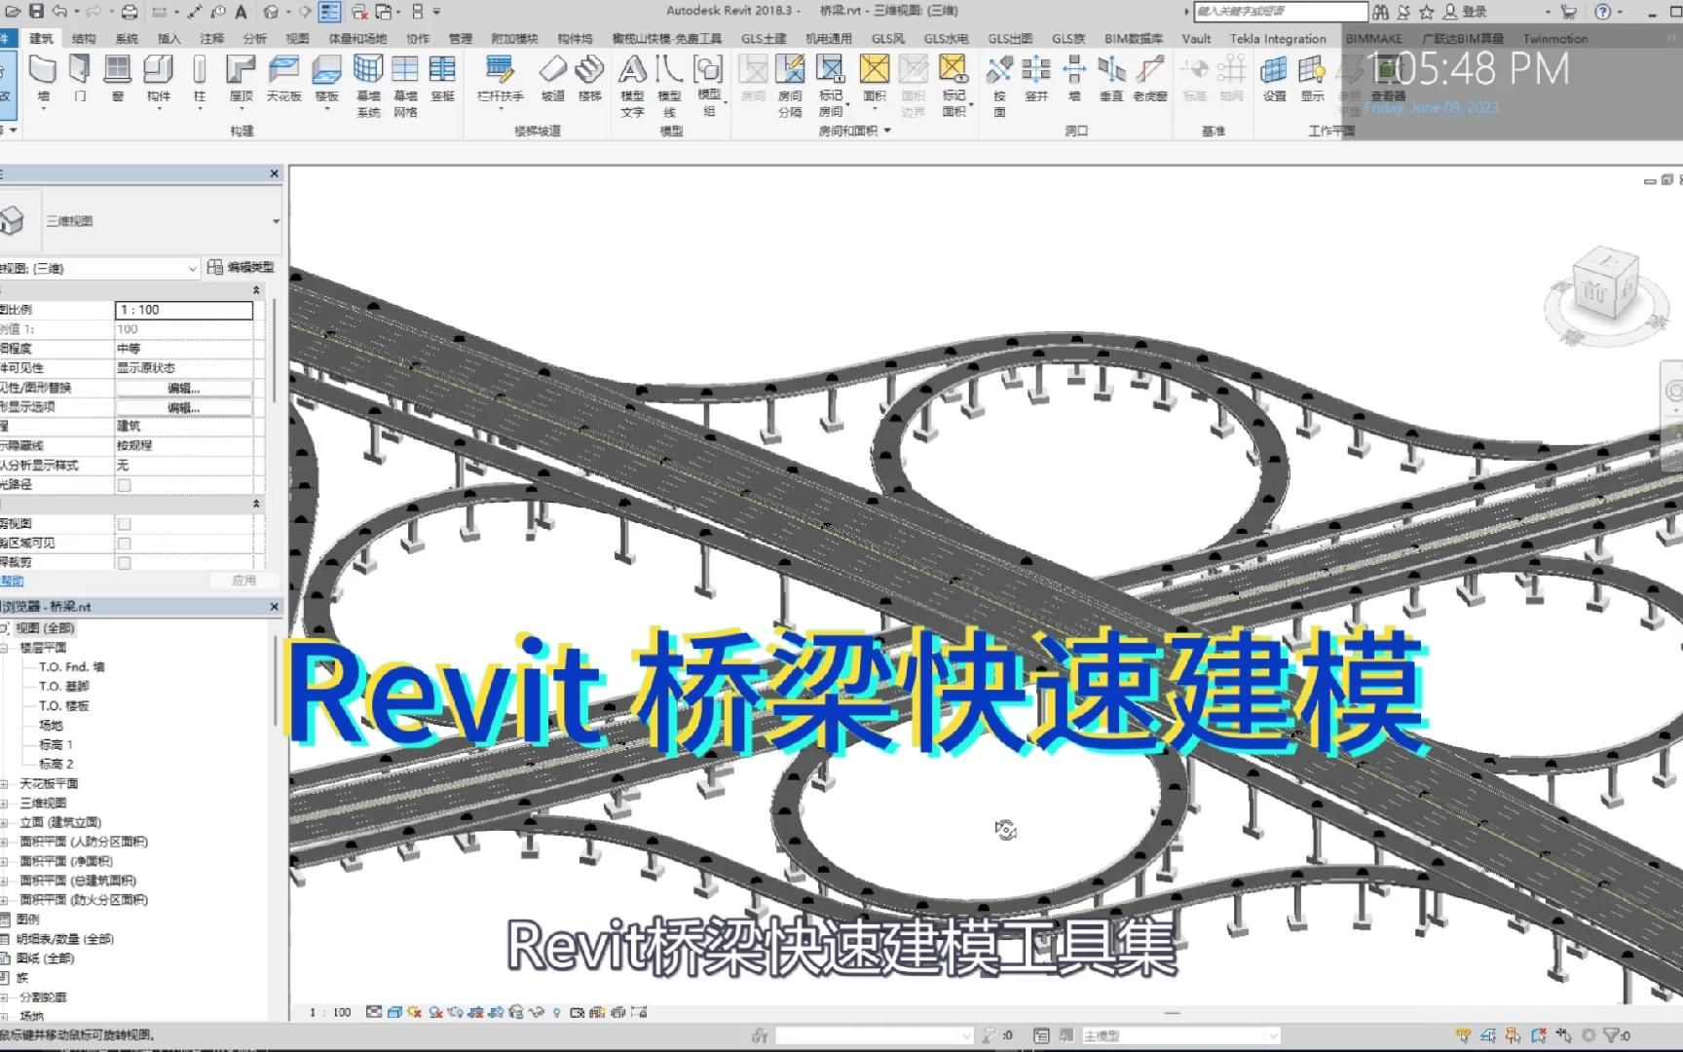Image resolution: width=1683 pixels, height=1052 pixels.
Task: Select the 模型线 model line tool
Action: [x=669, y=86]
